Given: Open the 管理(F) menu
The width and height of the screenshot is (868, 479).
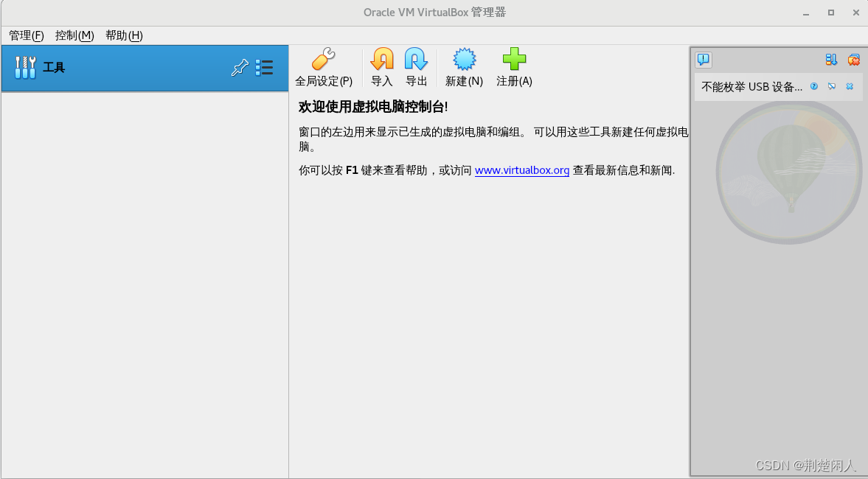Looking at the screenshot, I should 26,35.
